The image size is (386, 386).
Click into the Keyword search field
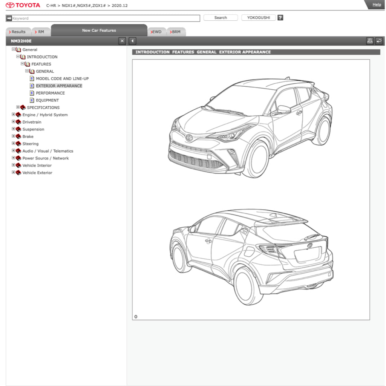click(106, 18)
